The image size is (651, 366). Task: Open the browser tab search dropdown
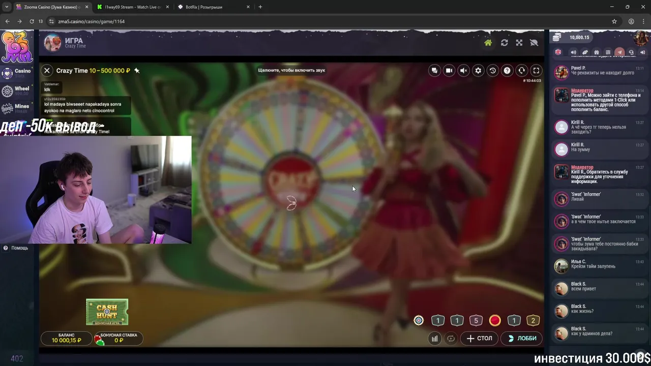coord(7,7)
